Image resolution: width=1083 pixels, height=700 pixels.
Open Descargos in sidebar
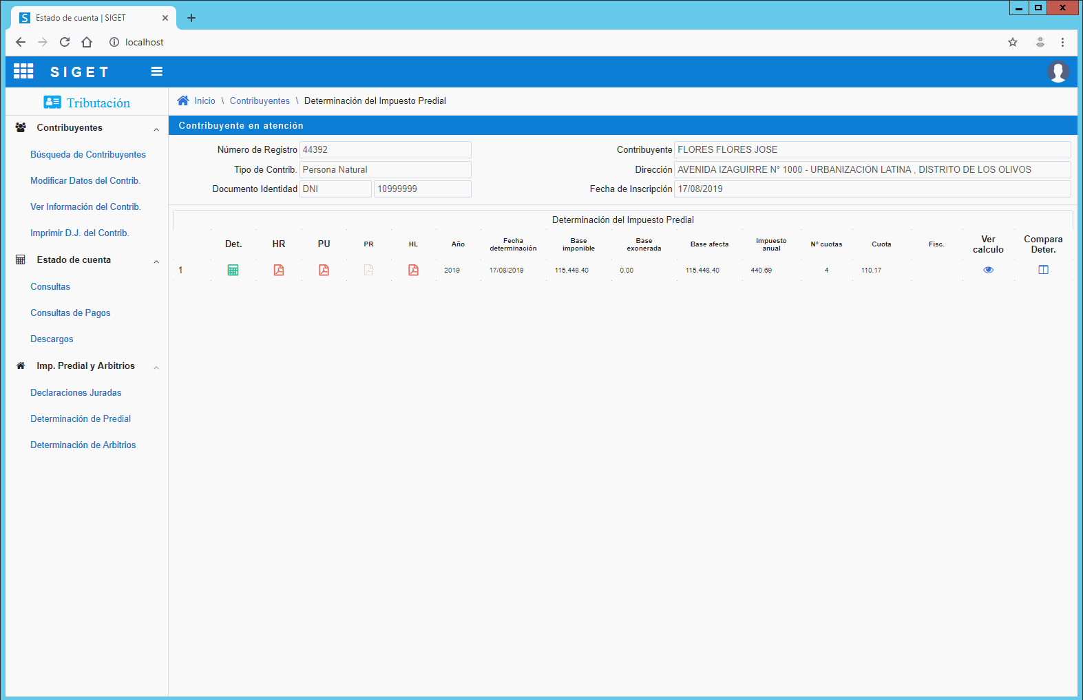tap(52, 339)
